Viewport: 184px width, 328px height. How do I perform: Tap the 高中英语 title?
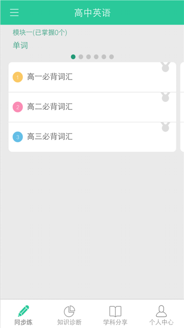92,13
